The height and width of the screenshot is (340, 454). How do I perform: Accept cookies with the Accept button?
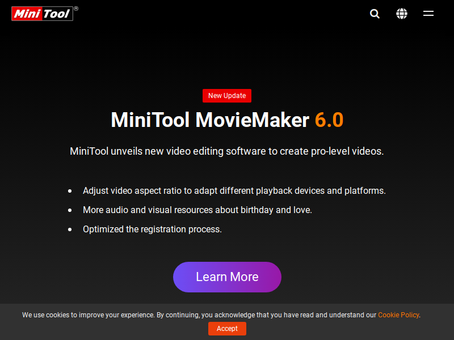227,329
